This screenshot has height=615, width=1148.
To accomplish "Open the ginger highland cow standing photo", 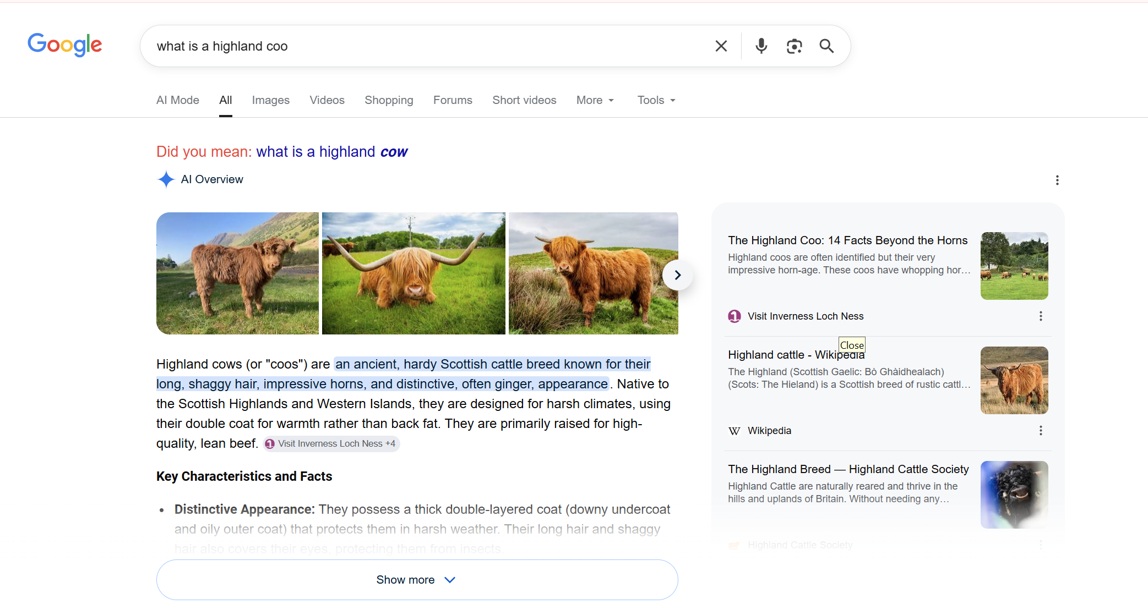I will click(x=593, y=273).
